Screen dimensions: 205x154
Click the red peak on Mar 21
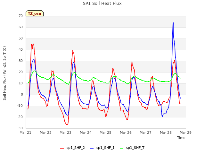(x=33, y=44)
